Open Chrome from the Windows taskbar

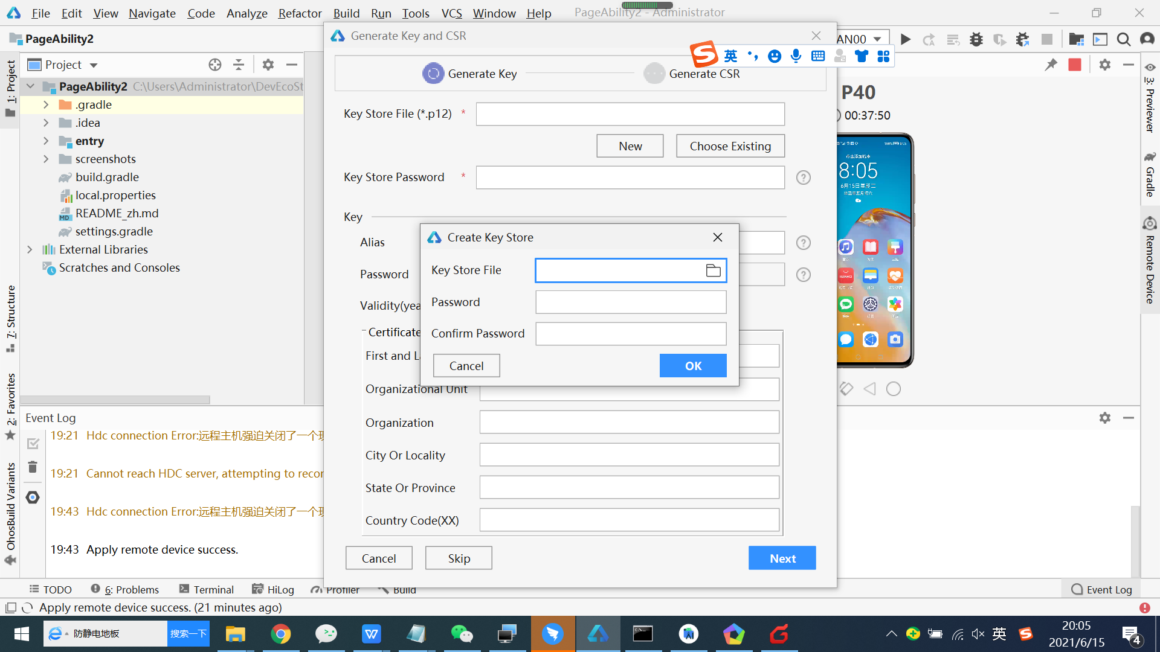point(280,634)
